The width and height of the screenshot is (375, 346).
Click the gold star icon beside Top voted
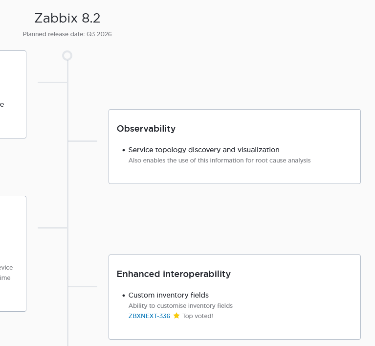[x=176, y=316]
